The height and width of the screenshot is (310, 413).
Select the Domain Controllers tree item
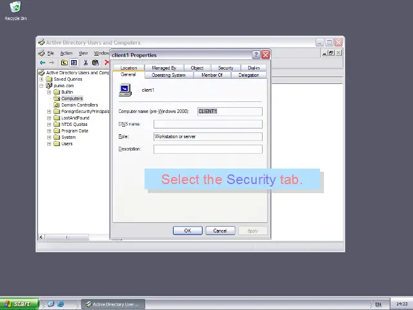click(79, 105)
